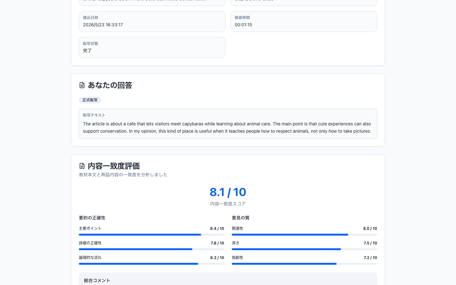
Task: Click the 関連性 progress bar
Action: point(304,235)
